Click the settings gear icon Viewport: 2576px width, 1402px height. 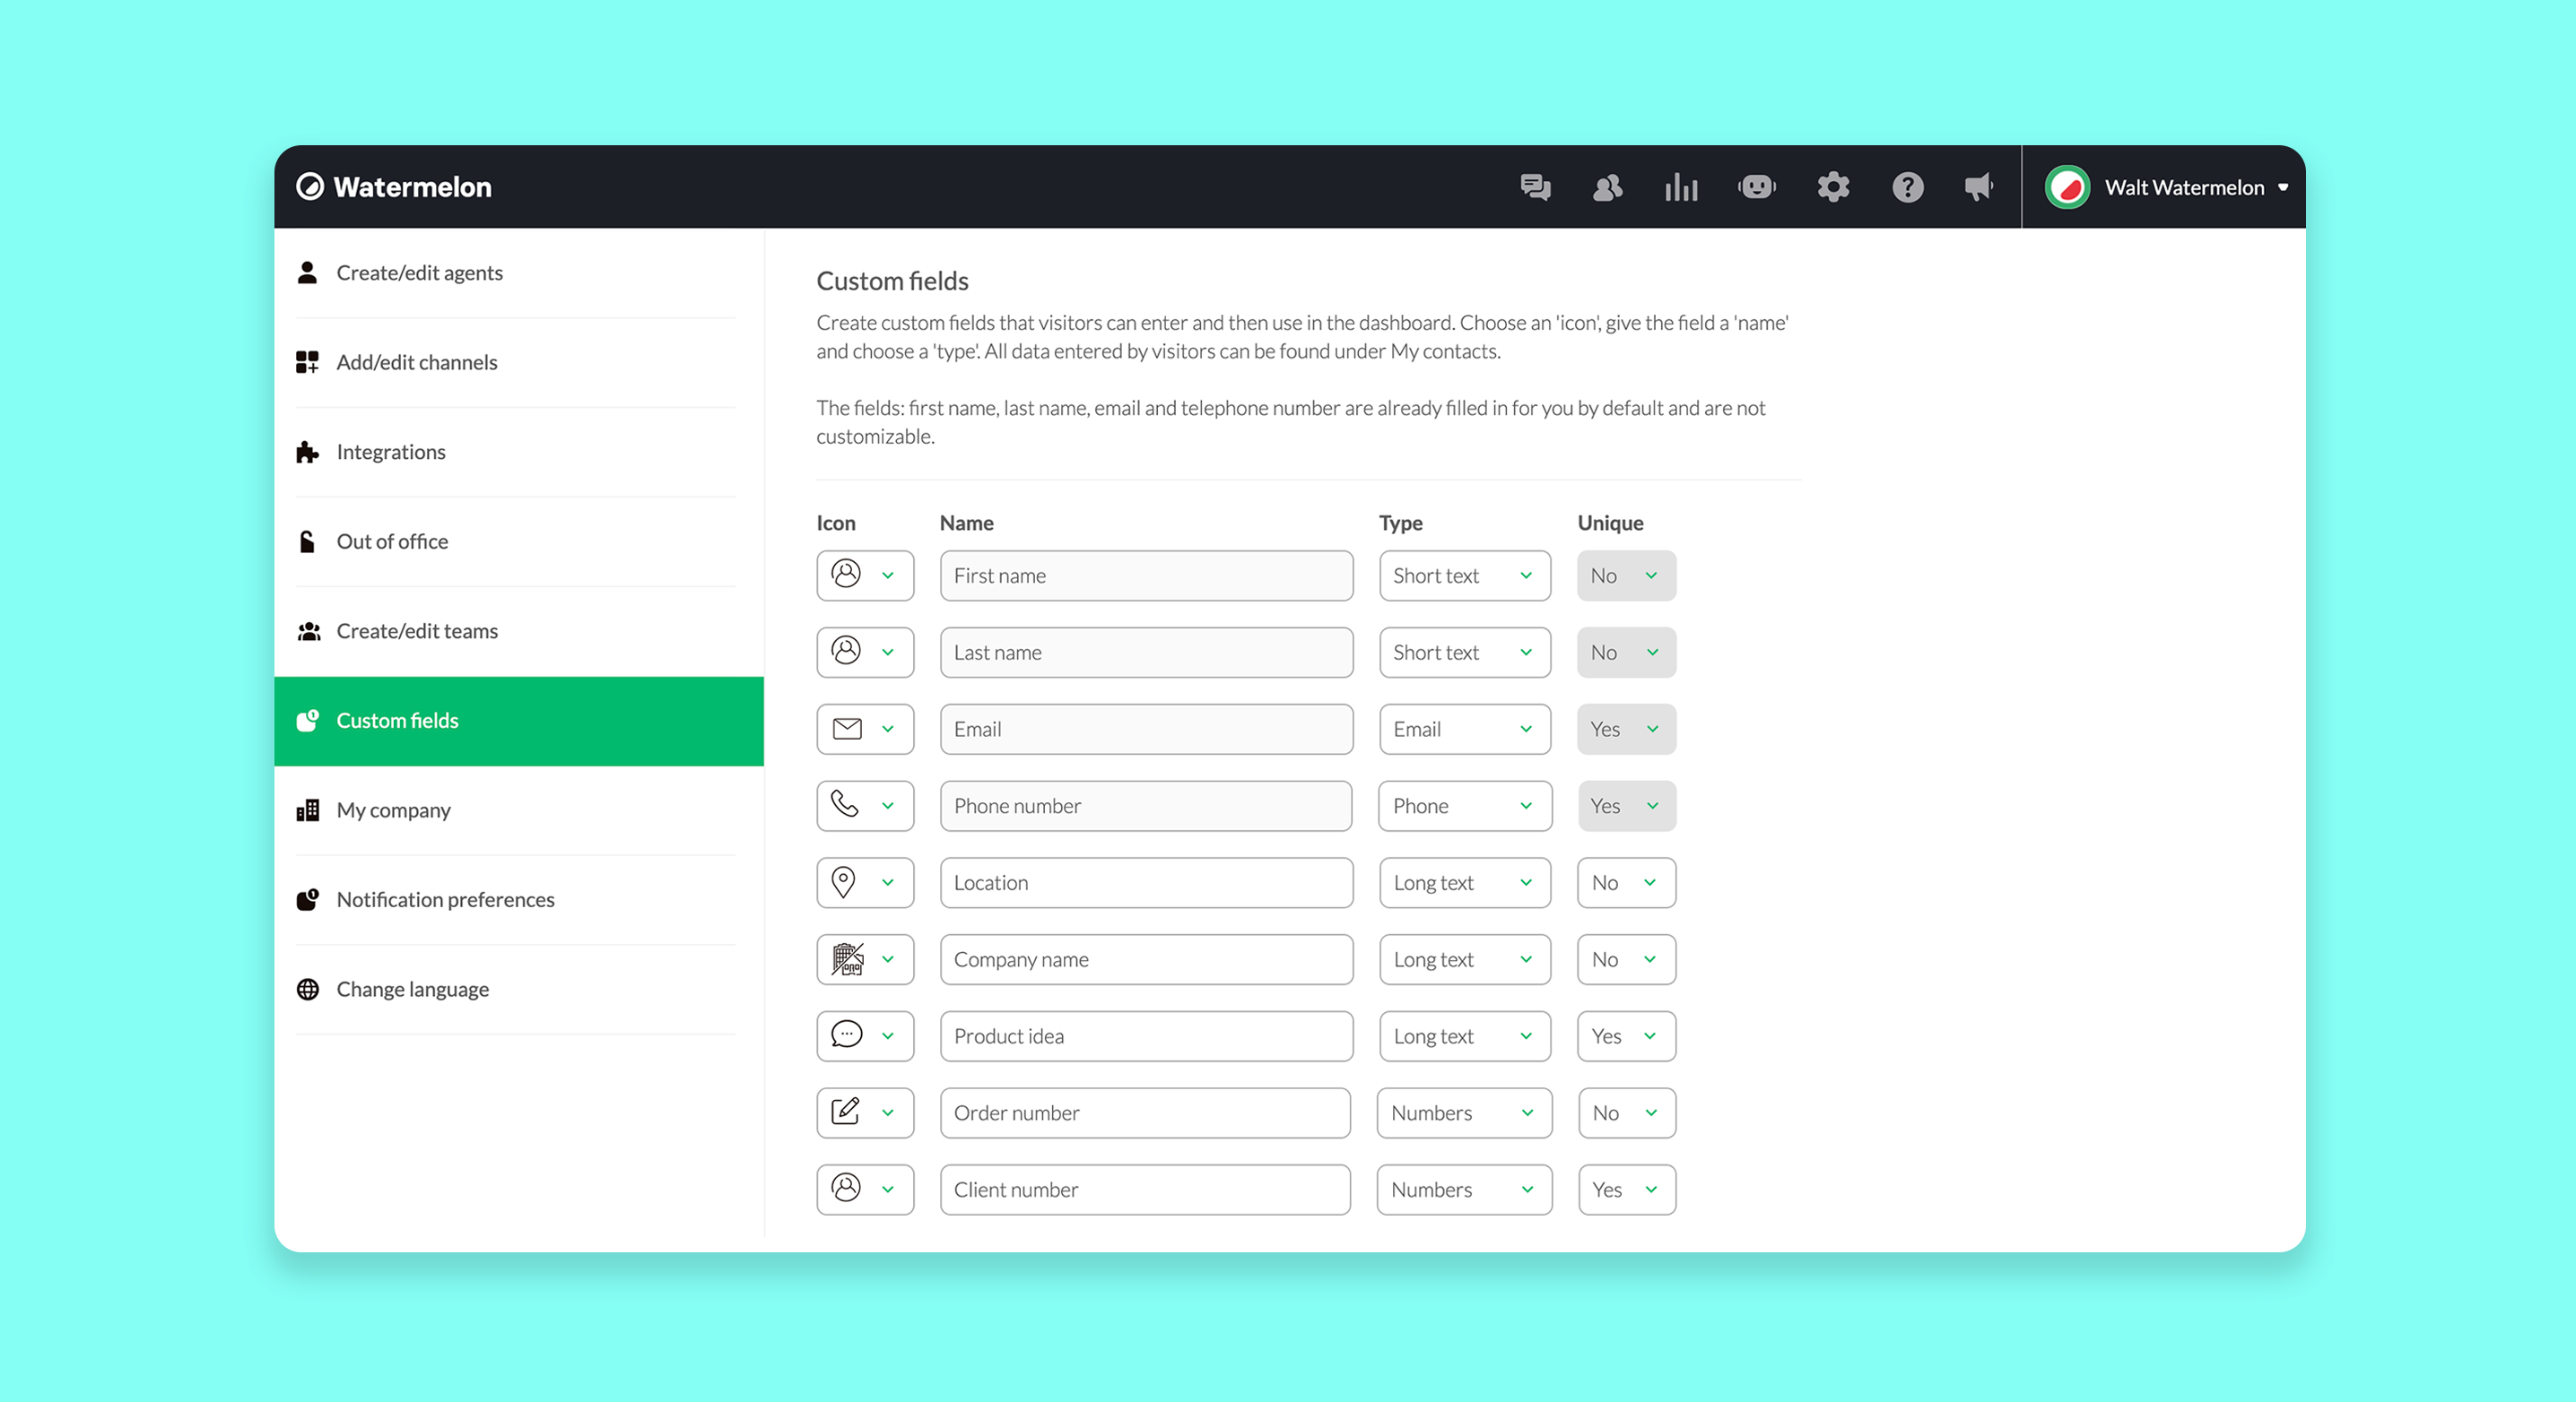pyautogui.click(x=1833, y=186)
